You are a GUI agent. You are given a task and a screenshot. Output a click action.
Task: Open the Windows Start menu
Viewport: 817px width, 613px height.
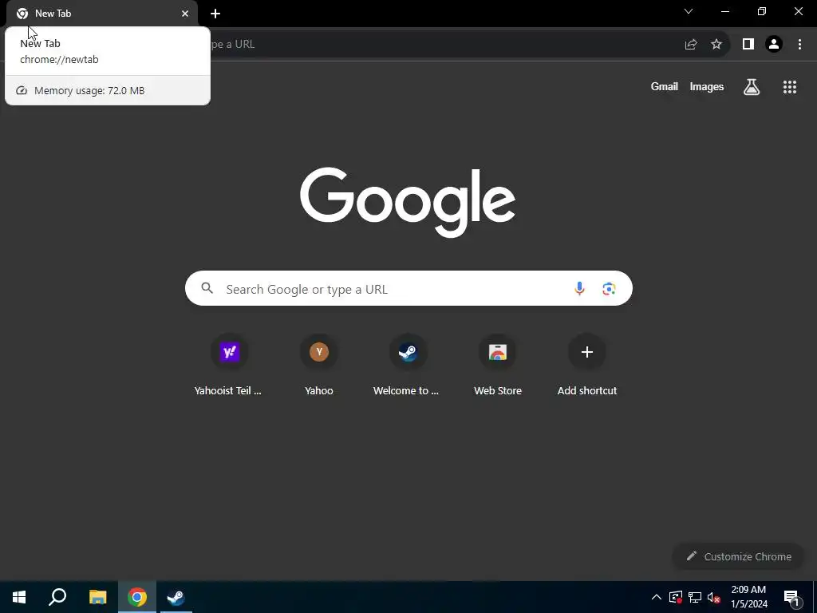[x=19, y=597]
